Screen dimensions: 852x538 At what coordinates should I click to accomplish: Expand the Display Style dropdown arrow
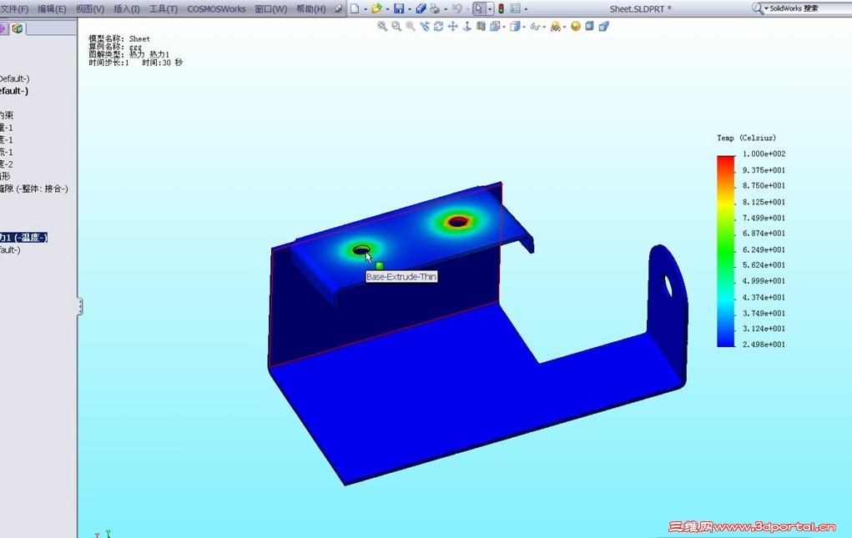pyautogui.click(x=524, y=27)
